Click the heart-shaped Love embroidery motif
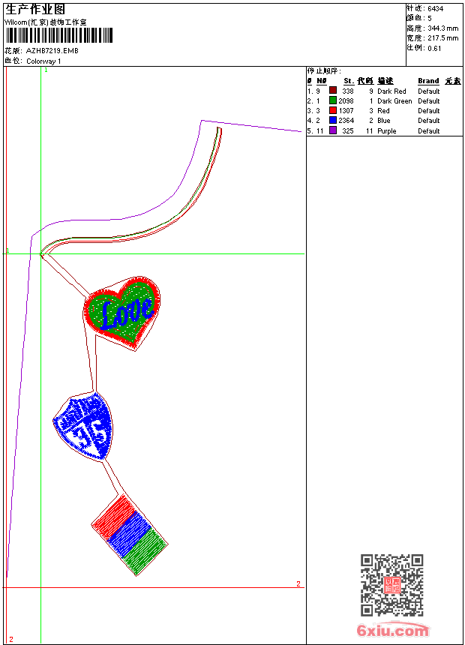 (121, 313)
